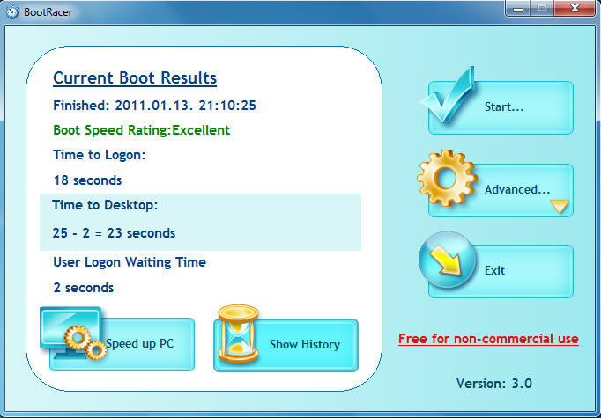
Task: Click Boot Speed Rating:Excellent text
Action: 141,130
